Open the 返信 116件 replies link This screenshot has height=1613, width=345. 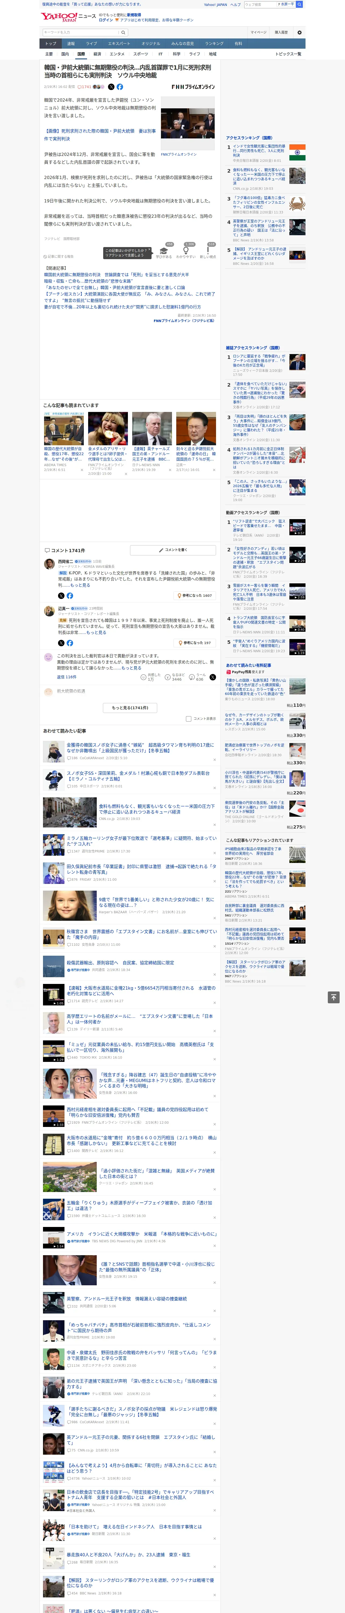[66, 677]
